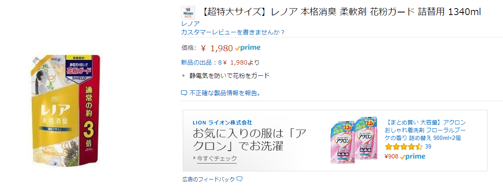Viewport: 503px width, 195px height.
Task: Open the 新品の出品：8 offers link
Action: click(x=201, y=62)
